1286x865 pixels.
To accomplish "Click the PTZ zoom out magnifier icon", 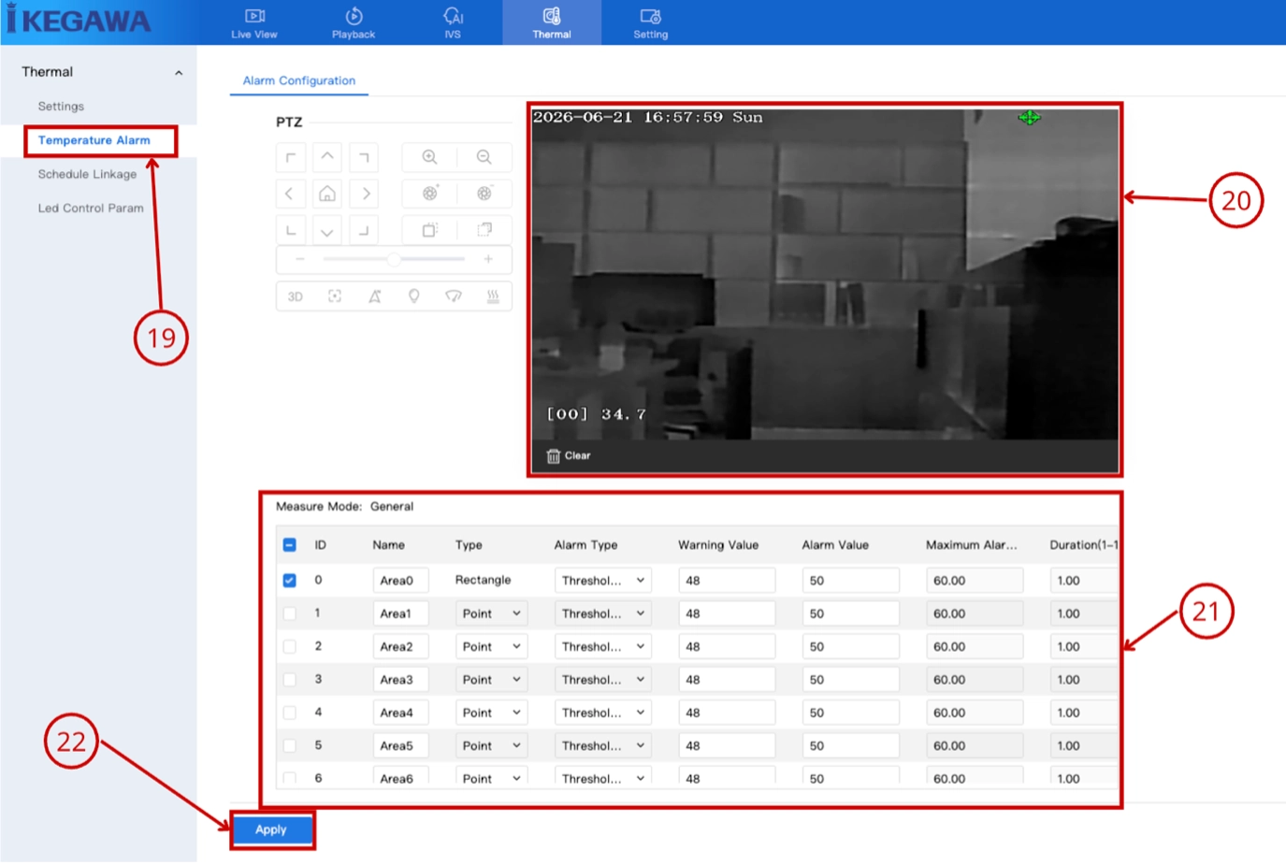I will point(484,157).
